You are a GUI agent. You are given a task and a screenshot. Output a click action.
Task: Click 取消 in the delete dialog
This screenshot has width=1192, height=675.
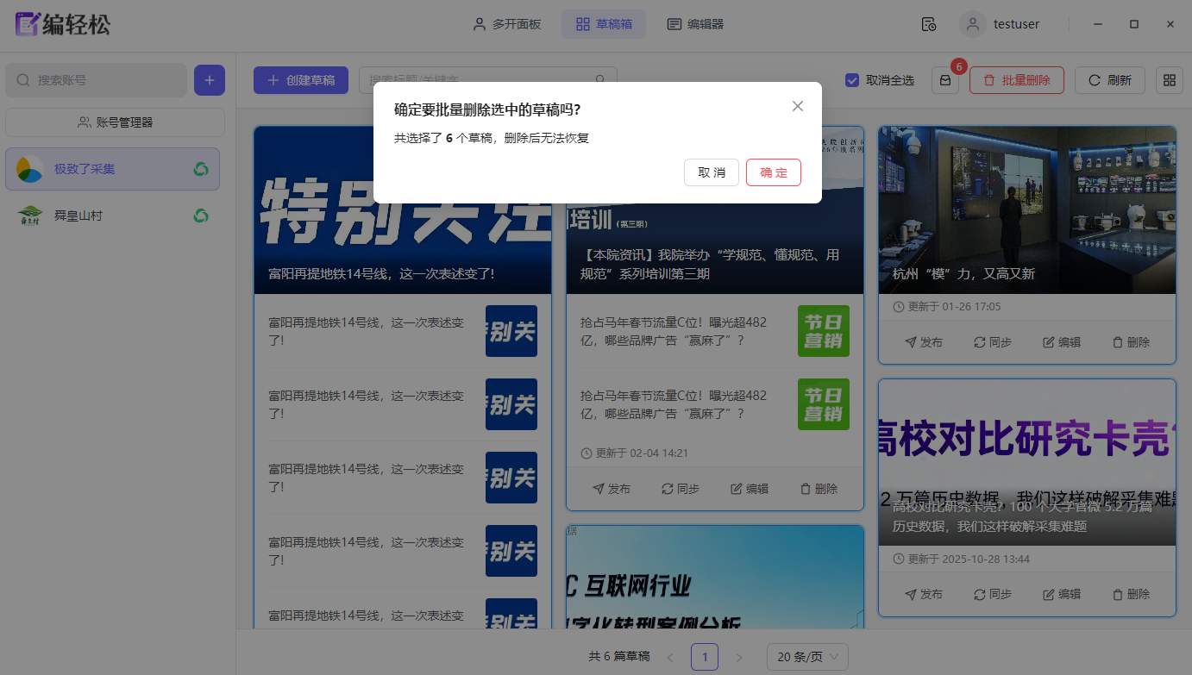[x=712, y=172]
